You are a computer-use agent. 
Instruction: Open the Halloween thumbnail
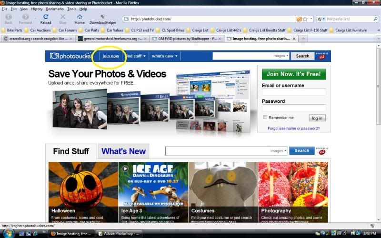(x=83, y=192)
